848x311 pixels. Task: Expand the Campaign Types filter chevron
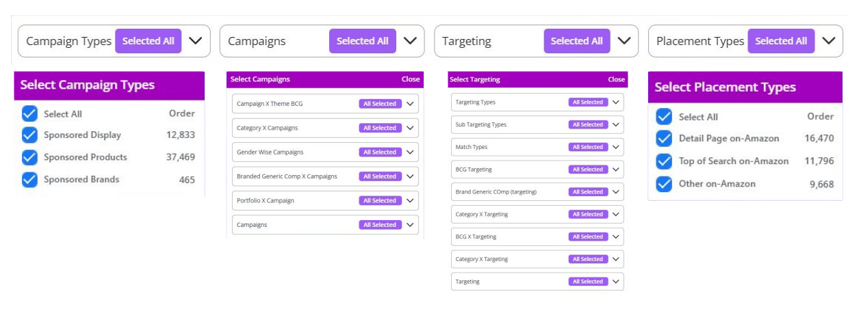coord(194,41)
